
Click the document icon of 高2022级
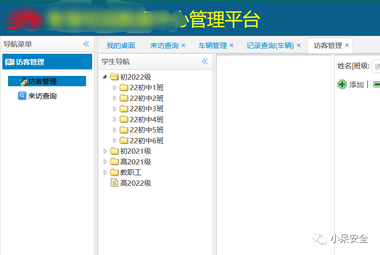tap(114, 183)
